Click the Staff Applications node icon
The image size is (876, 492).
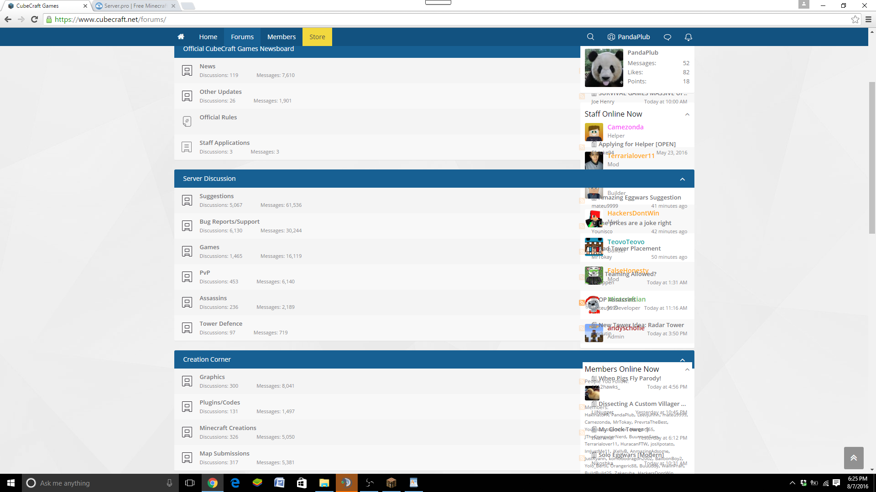point(187,147)
